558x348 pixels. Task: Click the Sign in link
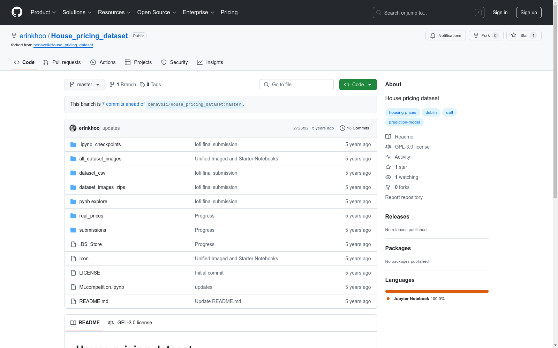click(x=500, y=13)
